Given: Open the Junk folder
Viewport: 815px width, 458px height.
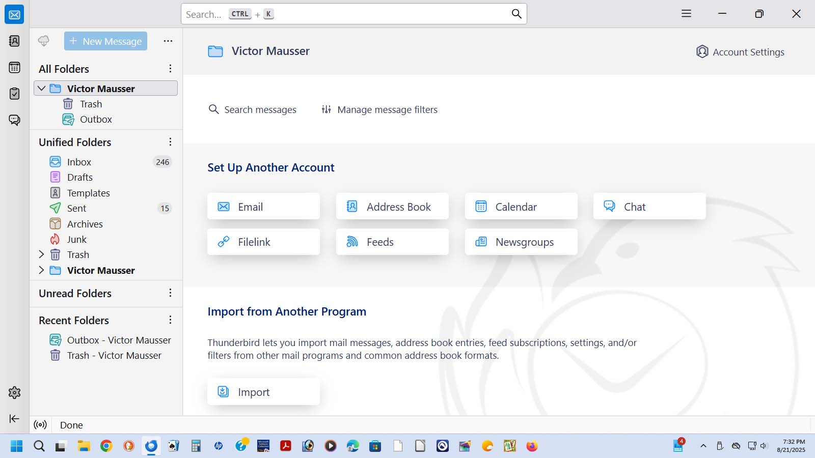Looking at the screenshot, I should coord(105,239).
